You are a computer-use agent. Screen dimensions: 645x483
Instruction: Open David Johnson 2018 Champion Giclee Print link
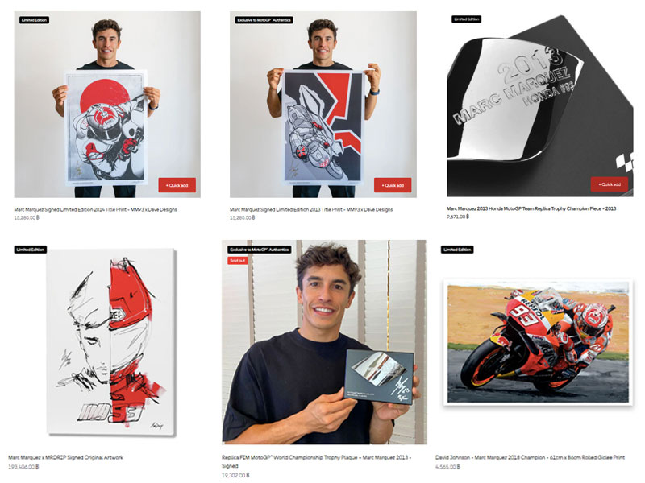pos(530,457)
